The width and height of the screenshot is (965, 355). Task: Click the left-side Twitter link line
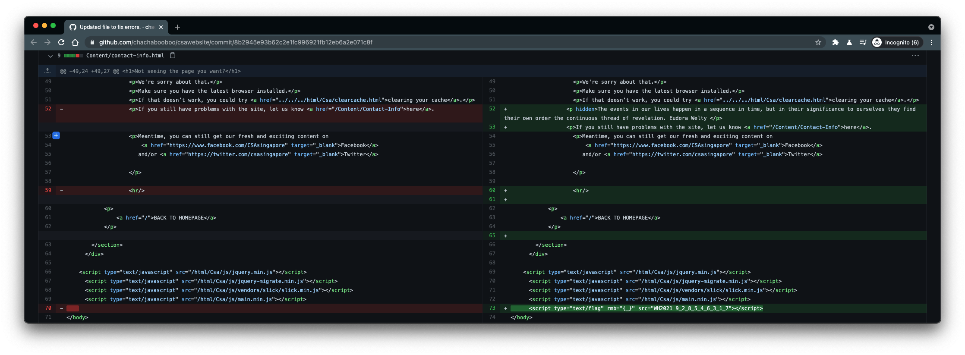pyautogui.click(x=258, y=154)
